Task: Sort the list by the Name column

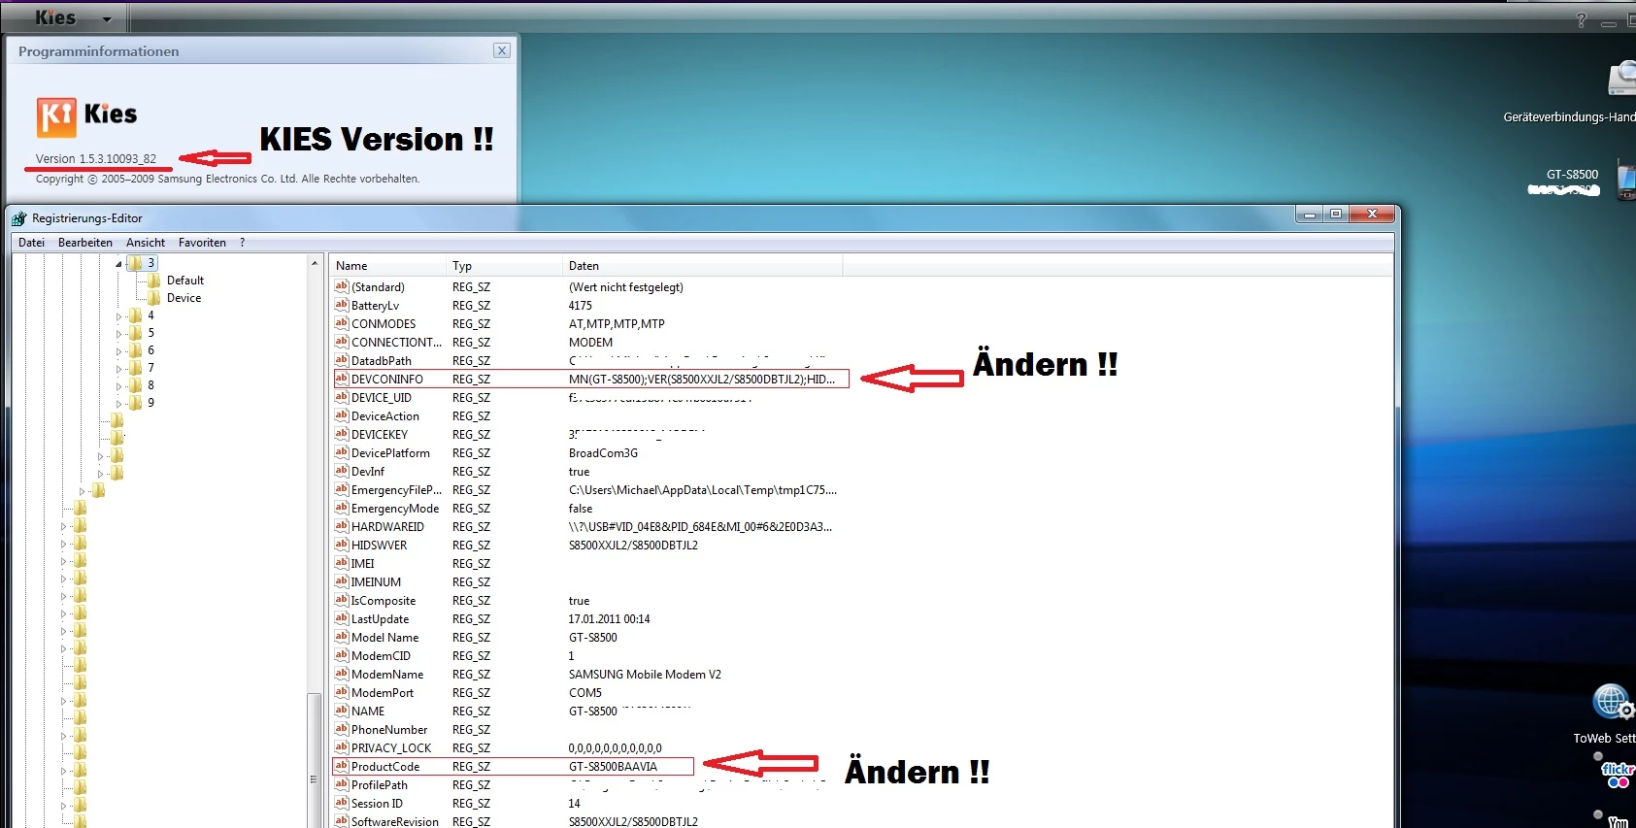Action: point(387,266)
